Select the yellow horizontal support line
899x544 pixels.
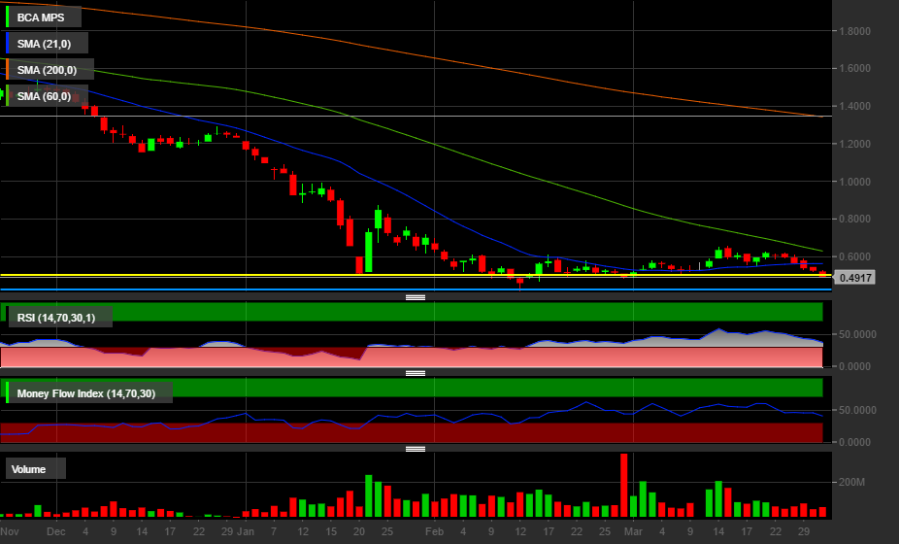(x=416, y=275)
